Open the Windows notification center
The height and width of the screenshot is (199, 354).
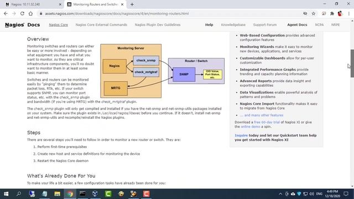click(x=346, y=194)
